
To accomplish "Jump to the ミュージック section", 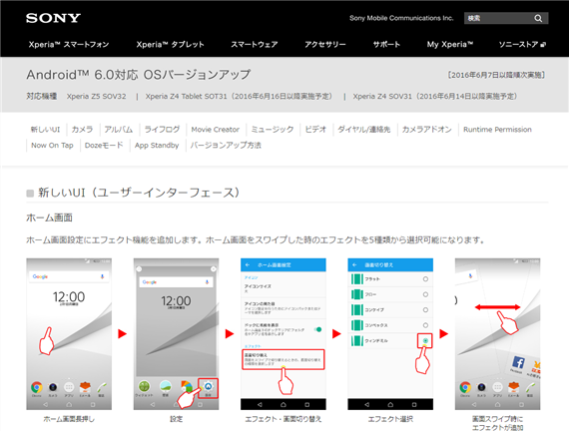I will [x=273, y=129].
